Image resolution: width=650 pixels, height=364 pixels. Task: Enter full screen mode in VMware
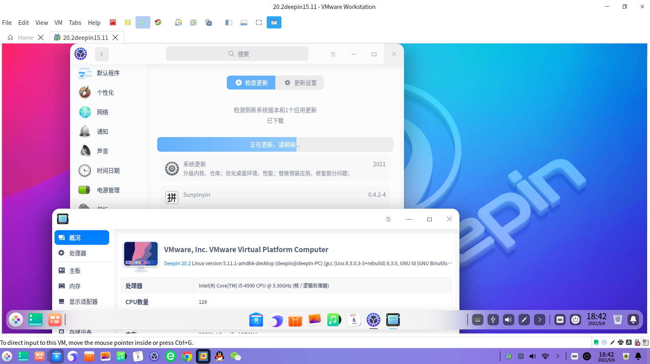259,22
